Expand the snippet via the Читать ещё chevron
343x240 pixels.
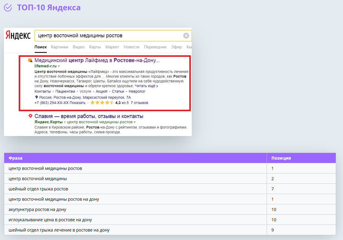(x=157, y=86)
